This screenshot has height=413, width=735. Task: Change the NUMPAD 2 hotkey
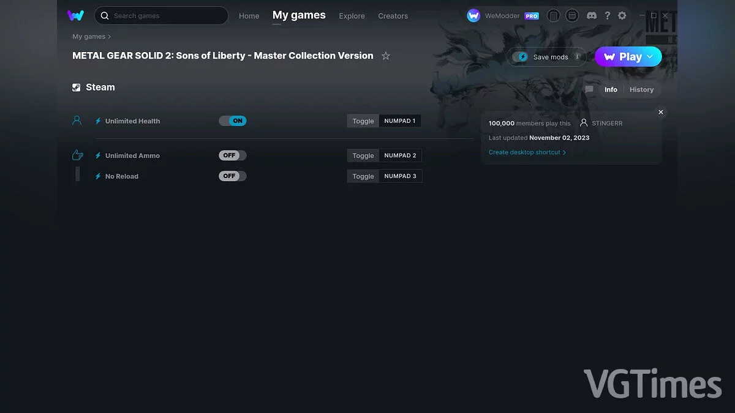point(401,155)
